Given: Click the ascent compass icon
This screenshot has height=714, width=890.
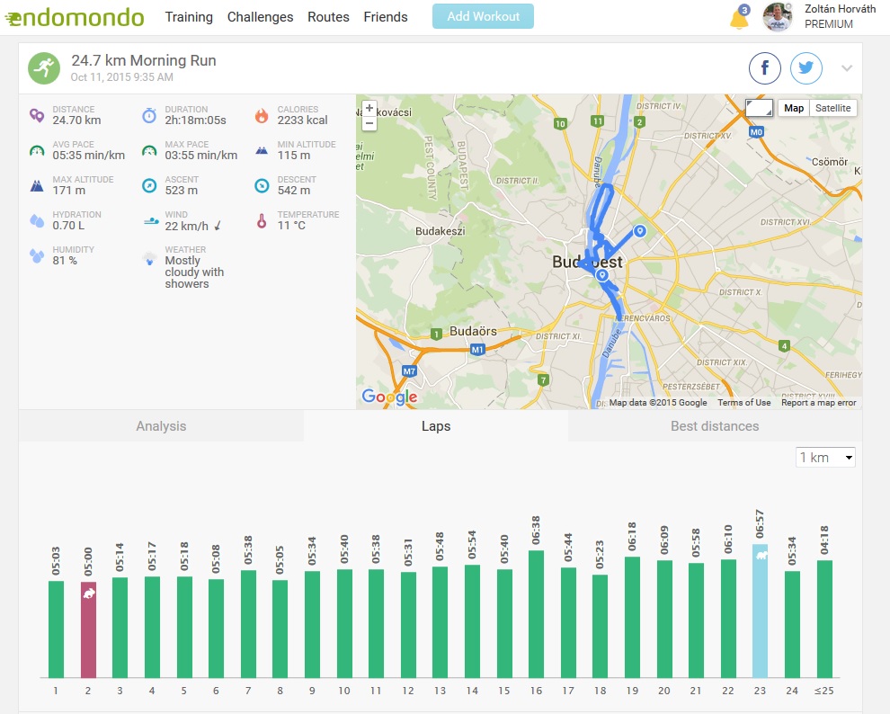Looking at the screenshot, I should (149, 185).
